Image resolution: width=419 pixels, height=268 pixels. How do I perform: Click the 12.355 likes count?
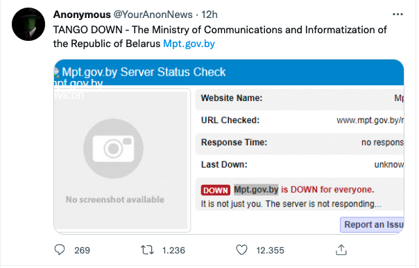[x=270, y=251]
